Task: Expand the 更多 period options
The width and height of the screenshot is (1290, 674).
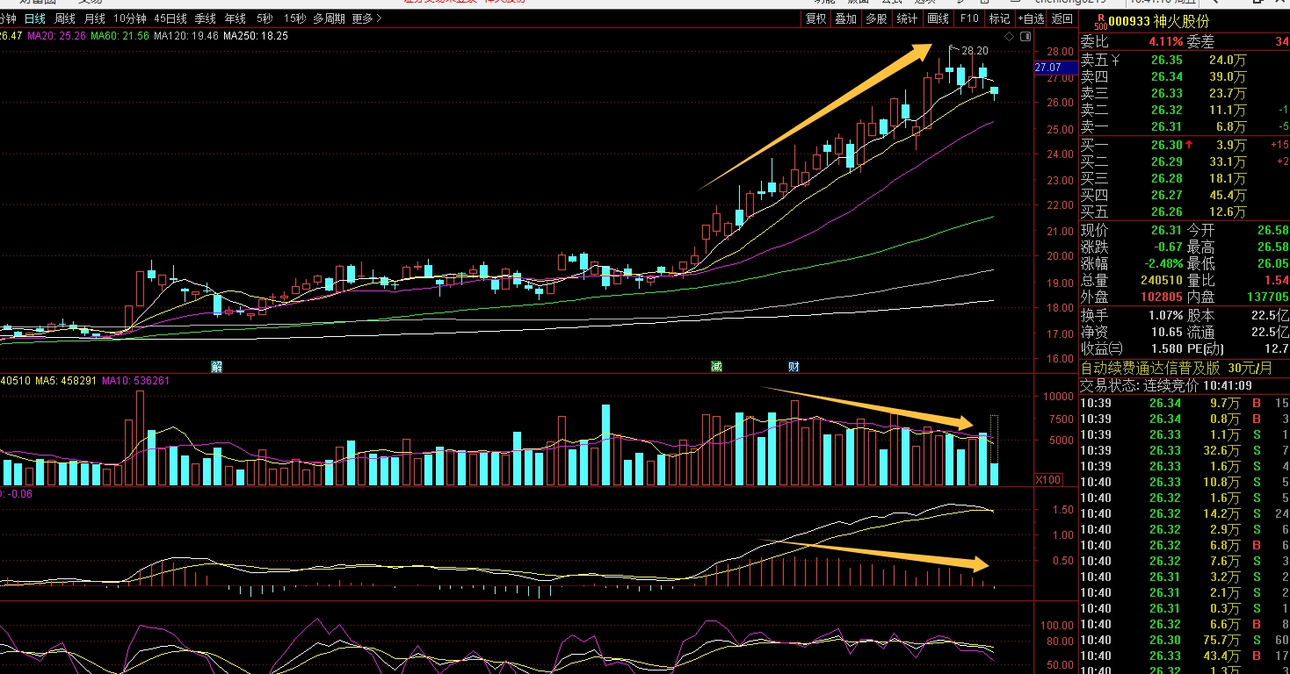Action: [366, 18]
